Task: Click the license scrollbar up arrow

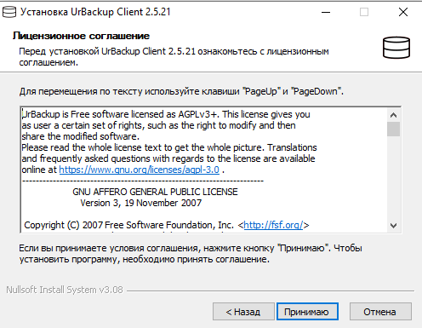Action: (x=393, y=115)
